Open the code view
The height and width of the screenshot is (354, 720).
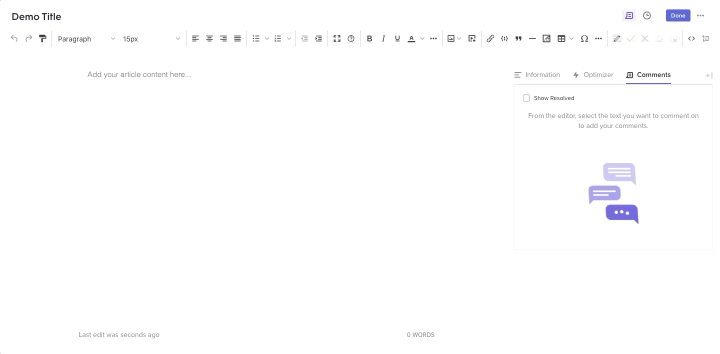(x=691, y=38)
